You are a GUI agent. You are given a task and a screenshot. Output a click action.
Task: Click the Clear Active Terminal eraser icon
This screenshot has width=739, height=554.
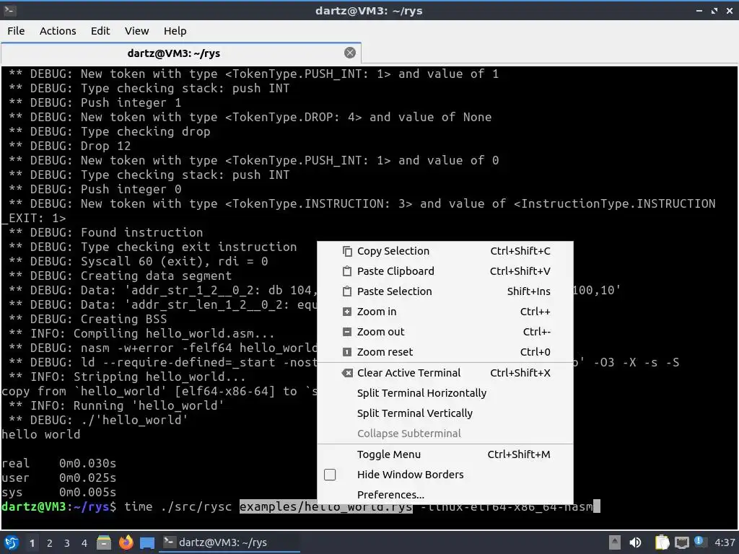coord(347,373)
